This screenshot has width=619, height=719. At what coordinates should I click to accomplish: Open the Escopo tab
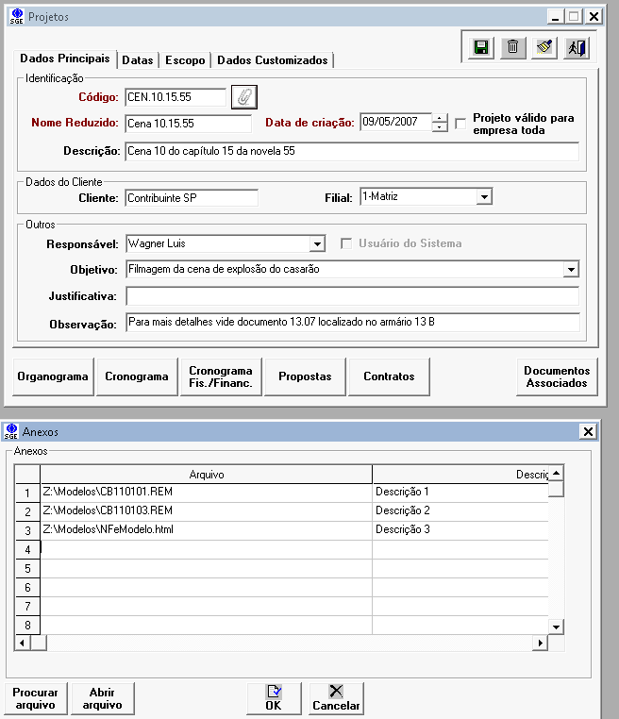(185, 60)
